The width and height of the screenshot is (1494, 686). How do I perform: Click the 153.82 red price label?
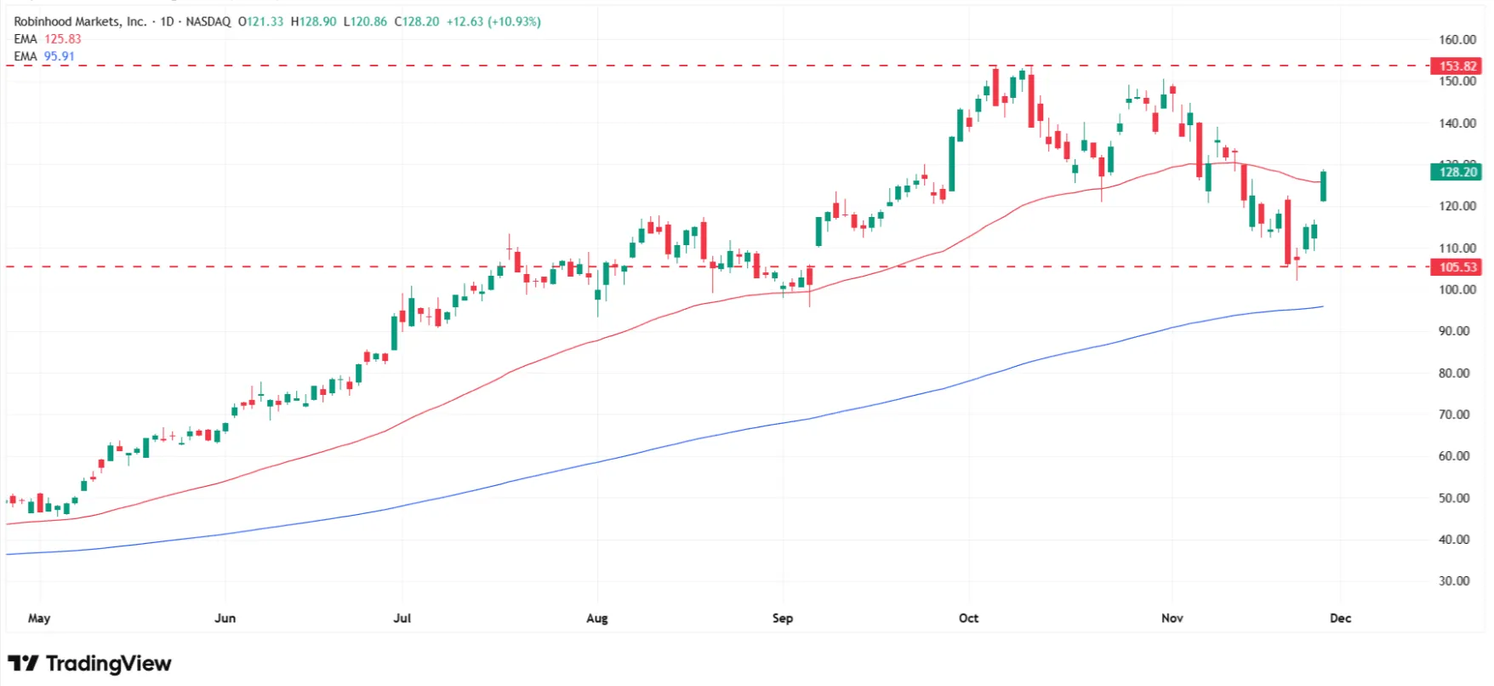[x=1457, y=66]
